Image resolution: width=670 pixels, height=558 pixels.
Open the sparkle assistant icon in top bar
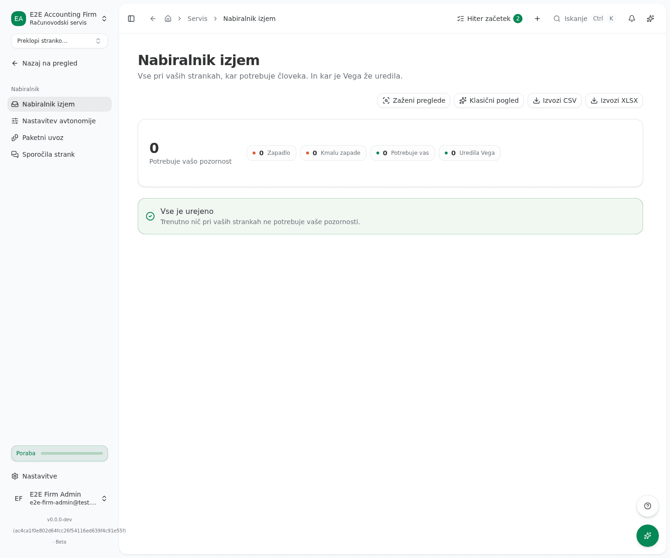650,19
